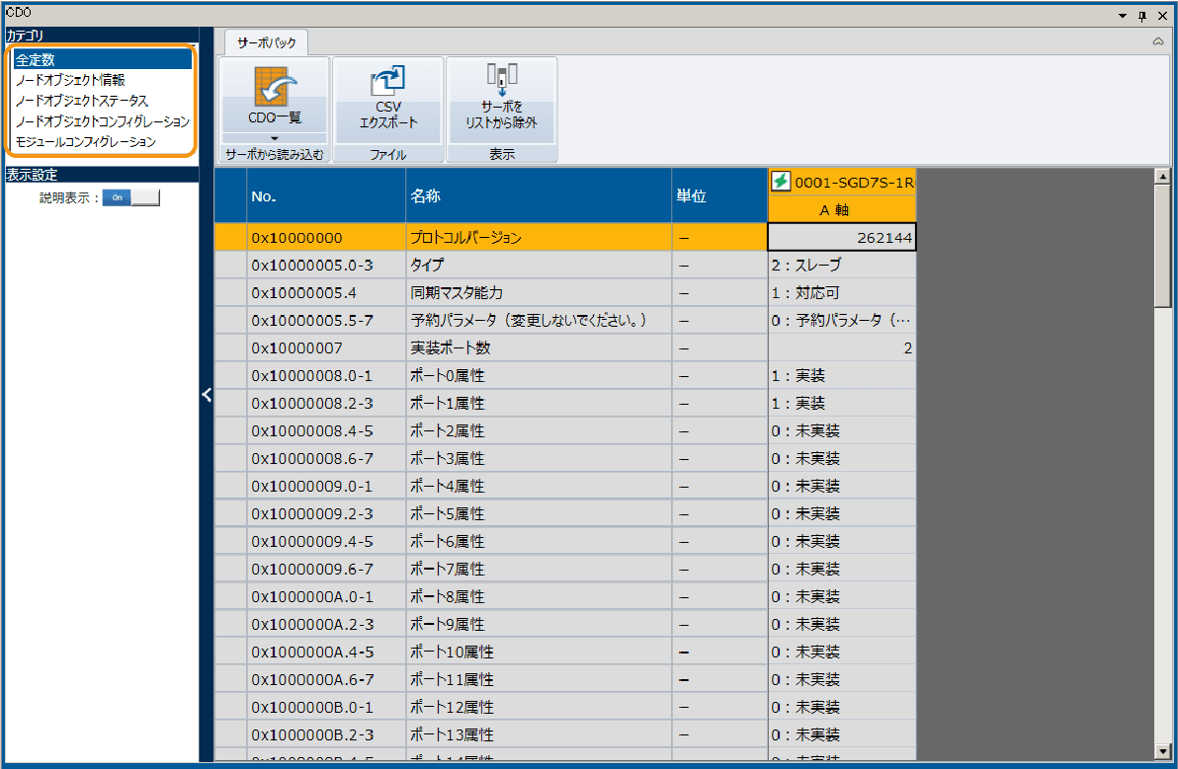This screenshot has height=769, width=1178.
Task: Pin the CDO panel with the pushpin icon
Action: coord(1142,16)
